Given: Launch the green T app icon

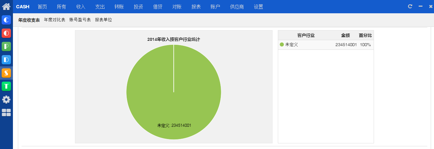Looking at the screenshot, I should pos(6,86).
